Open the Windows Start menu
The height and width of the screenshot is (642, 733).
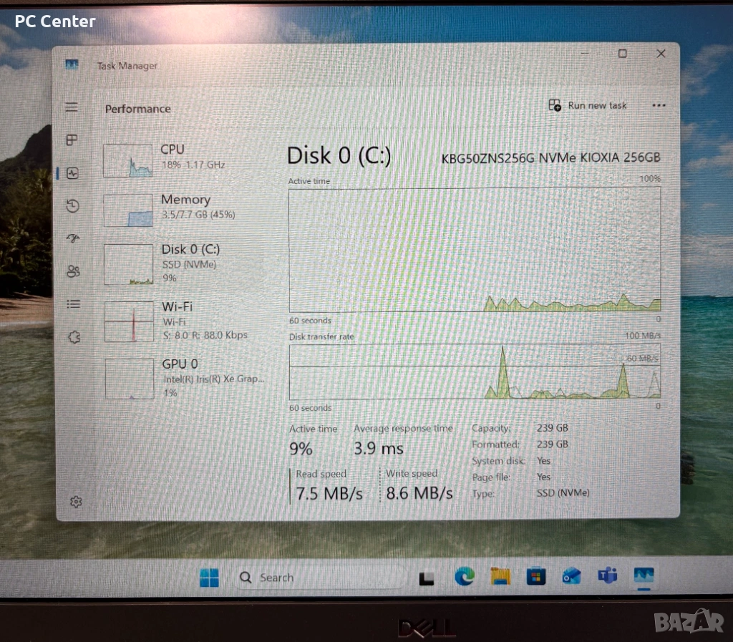click(209, 578)
